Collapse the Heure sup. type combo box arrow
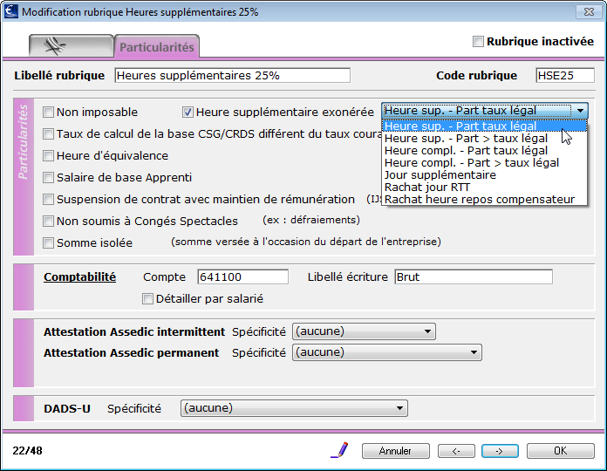Viewport: 607px width, 471px height. [x=580, y=111]
